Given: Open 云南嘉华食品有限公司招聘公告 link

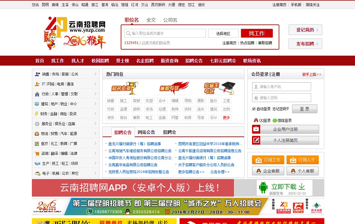Looking at the screenshot, I should click(x=133, y=165).
